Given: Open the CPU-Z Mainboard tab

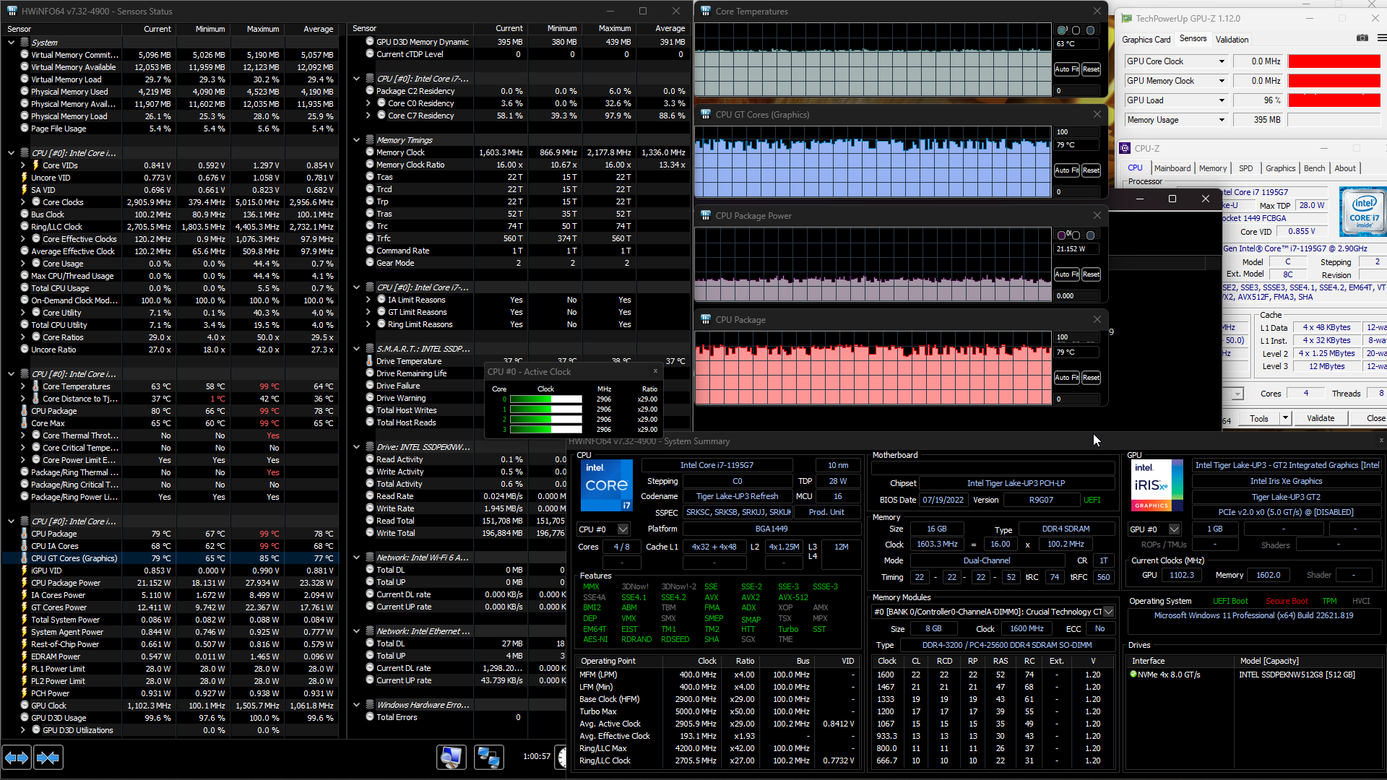Looking at the screenshot, I should (1172, 168).
